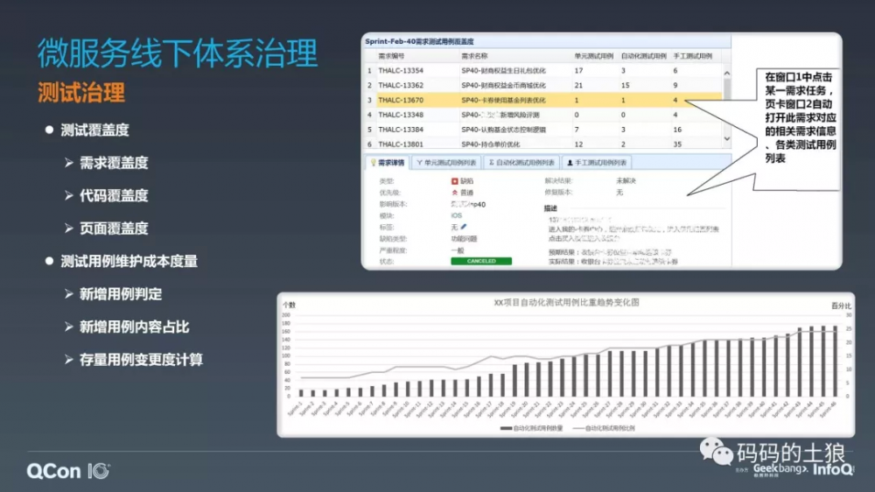Click the slide title 微服务线下体系治理
Image resolution: width=875 pixels, height=492 pixels.
[178, 53]
